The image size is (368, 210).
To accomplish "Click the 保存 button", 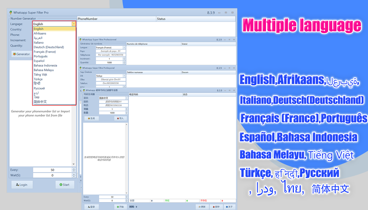I will point(216,207).
